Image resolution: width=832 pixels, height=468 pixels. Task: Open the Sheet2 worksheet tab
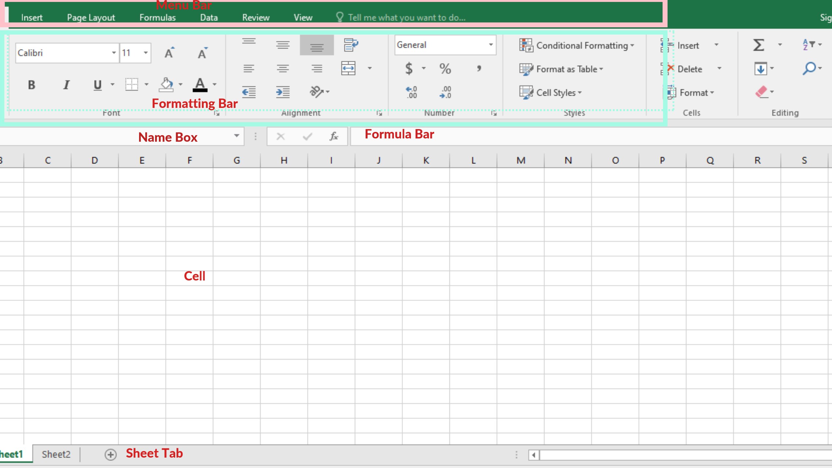pos(56,454)
